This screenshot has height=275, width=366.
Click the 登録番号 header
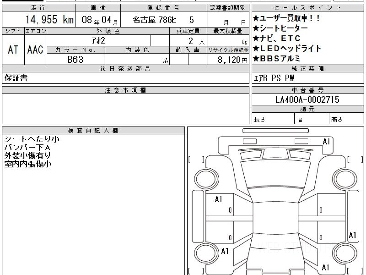coord(163,8)
